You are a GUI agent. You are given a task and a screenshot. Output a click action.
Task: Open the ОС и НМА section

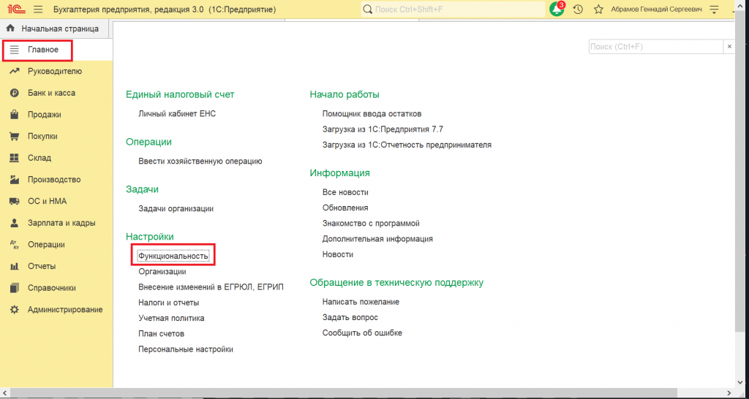[47, 202]
